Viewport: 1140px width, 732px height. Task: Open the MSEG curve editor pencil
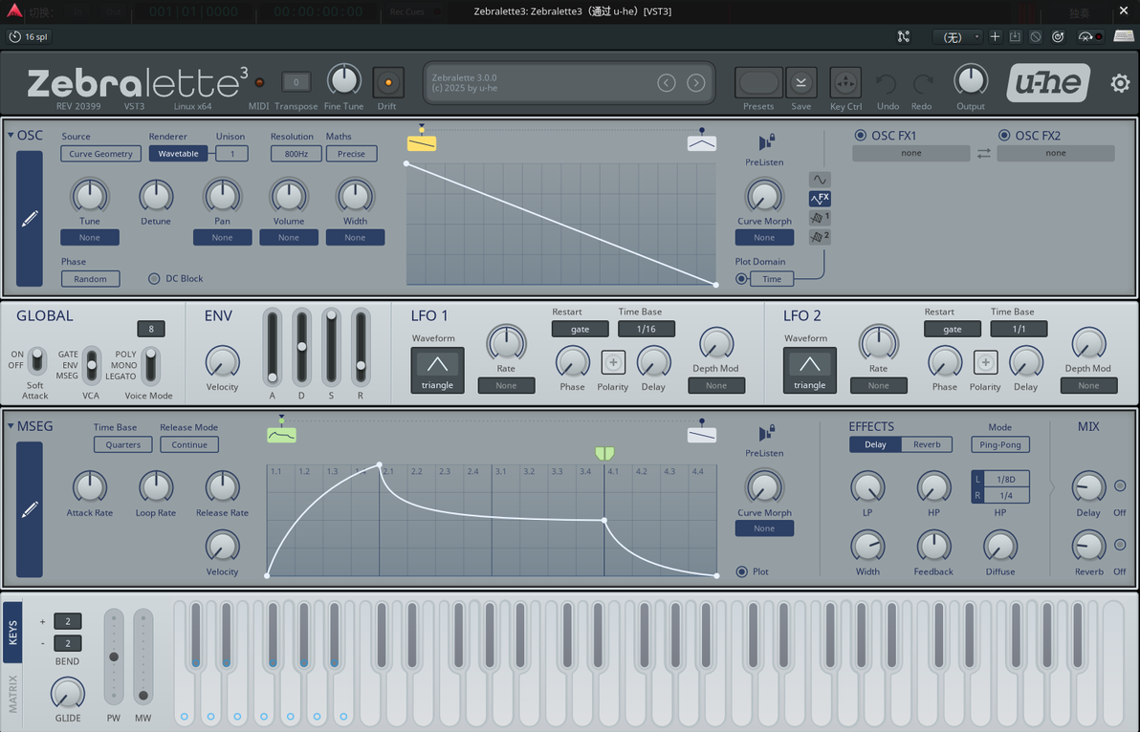tap(29, 509)
